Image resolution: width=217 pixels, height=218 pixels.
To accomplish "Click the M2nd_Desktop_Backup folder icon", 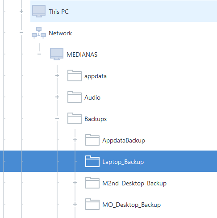I will [x=92, y=183].
